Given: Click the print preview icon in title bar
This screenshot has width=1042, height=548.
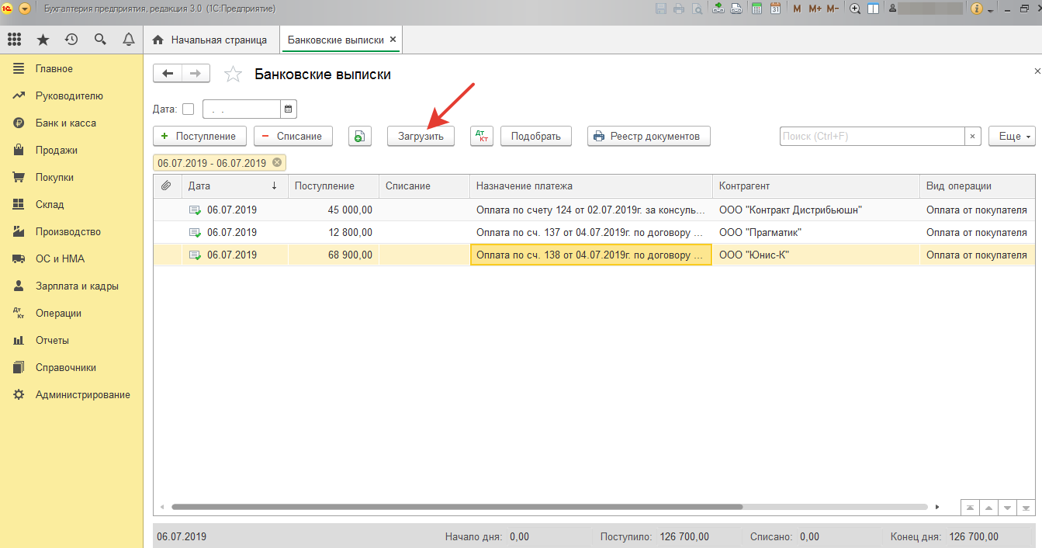Looking at the screenshot, I should pyautogui.click(x=697, y=9).
